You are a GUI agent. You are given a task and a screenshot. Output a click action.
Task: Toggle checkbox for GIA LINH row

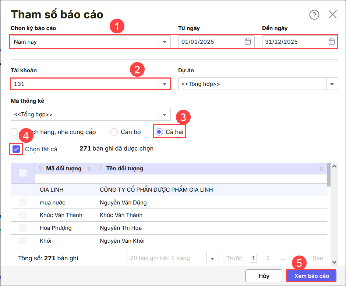pos(23,190)
